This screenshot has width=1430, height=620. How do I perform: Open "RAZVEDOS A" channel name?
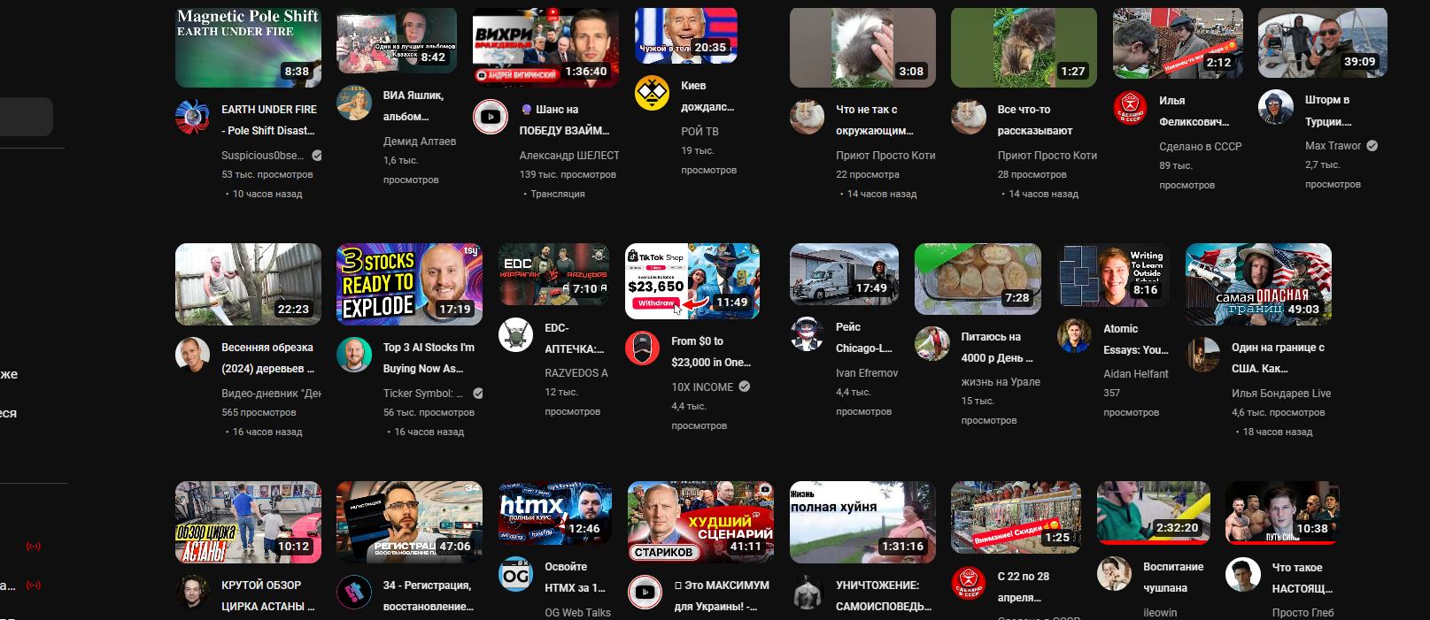click(576, 372)
